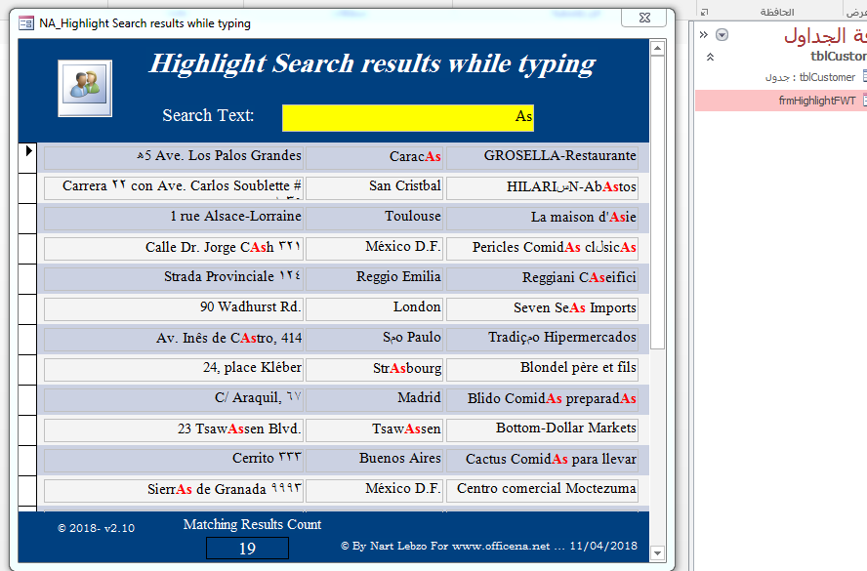Click the 'Seven Seas Imports' company field
867x571 pixels.
coord(542,308)
